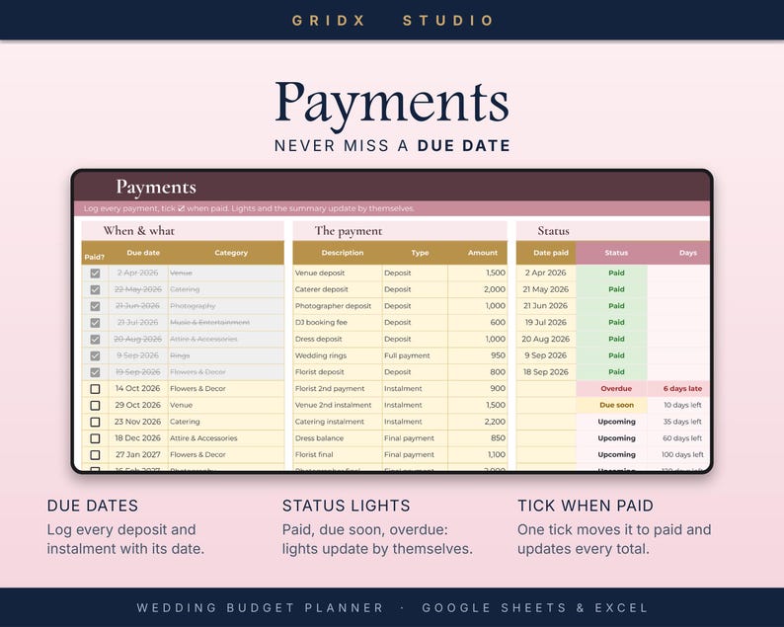Click the 'Florist deposit' description cell
The image size is (784, 627).
tap(338, 372)
